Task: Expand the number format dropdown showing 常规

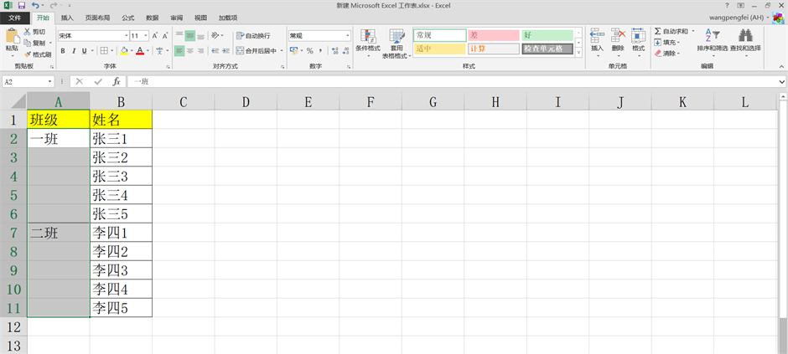Action: pos(347,36)
